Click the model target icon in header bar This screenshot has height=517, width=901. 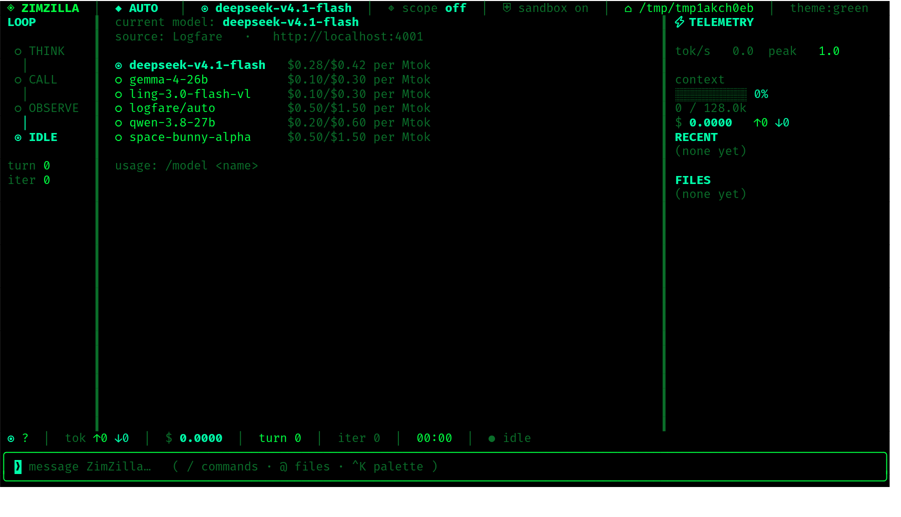click(205, 8)
